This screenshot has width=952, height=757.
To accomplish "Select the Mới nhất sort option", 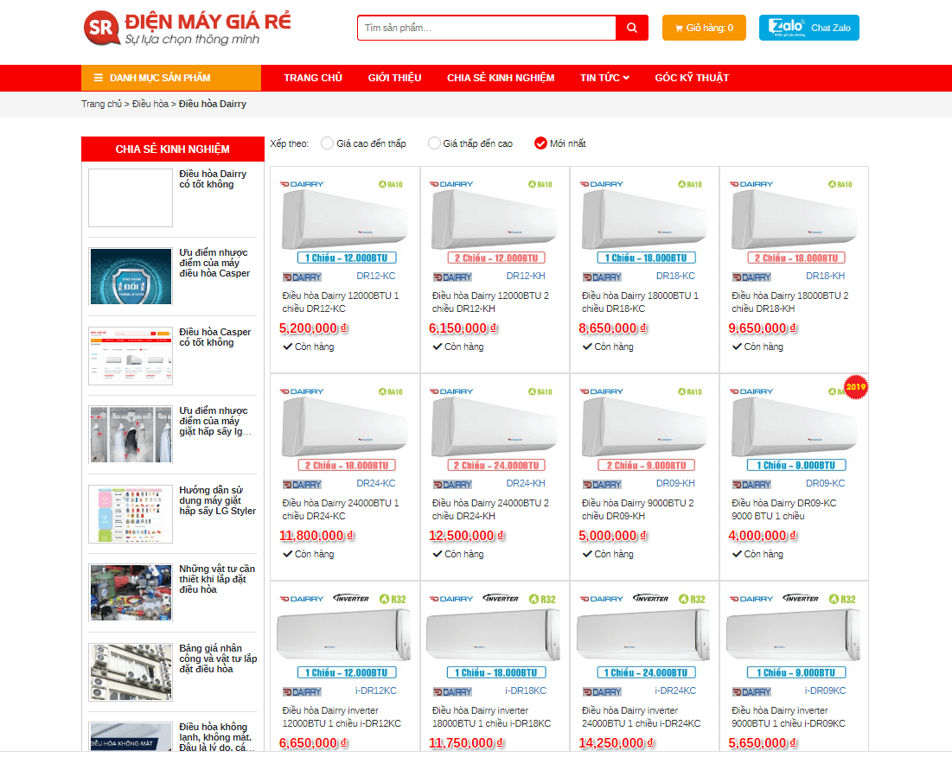I will (x=541, y=143).
